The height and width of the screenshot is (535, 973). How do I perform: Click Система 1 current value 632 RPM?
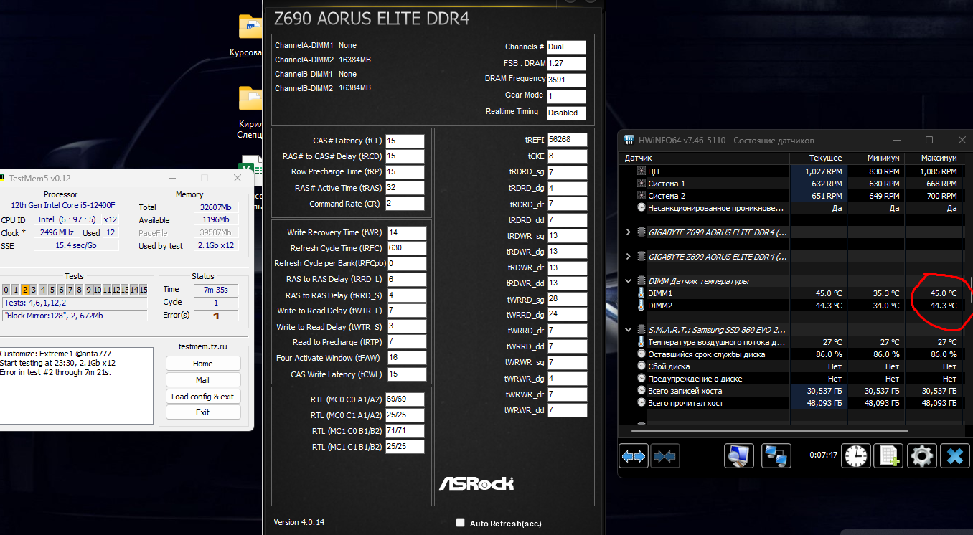pyautogui.click(x=823, y=184)
